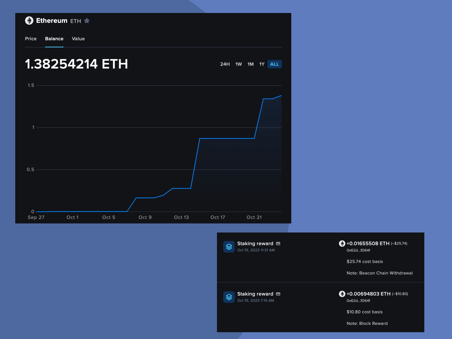Open note icon beside 7:14 AM Staking reward
The width and height of the screenshot is (452, 339).
click(x=278, y=294)
